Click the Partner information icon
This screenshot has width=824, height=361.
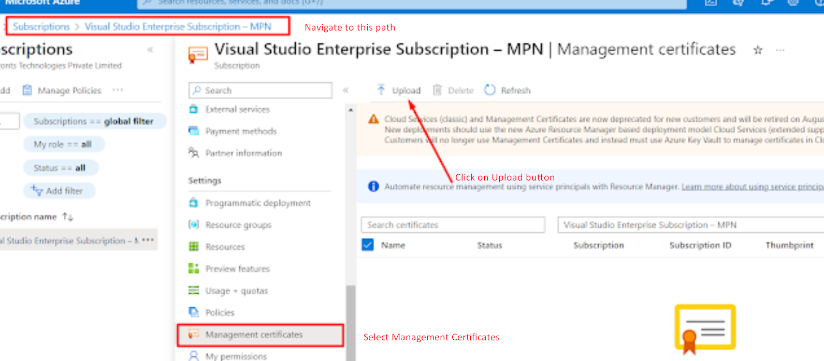point(194,153)
